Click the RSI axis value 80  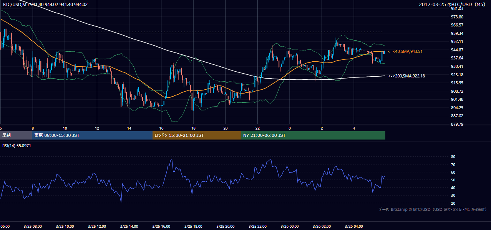(453, 157)
